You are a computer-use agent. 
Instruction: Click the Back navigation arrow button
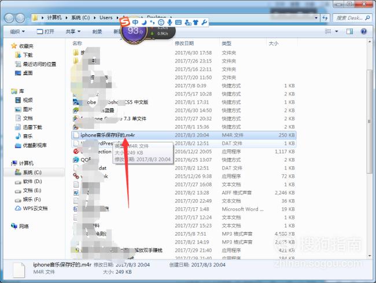click(x=9, y=18)
